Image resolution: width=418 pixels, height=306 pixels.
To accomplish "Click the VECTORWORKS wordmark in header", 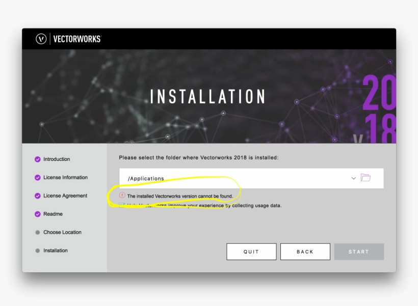I will pos(77,39).
